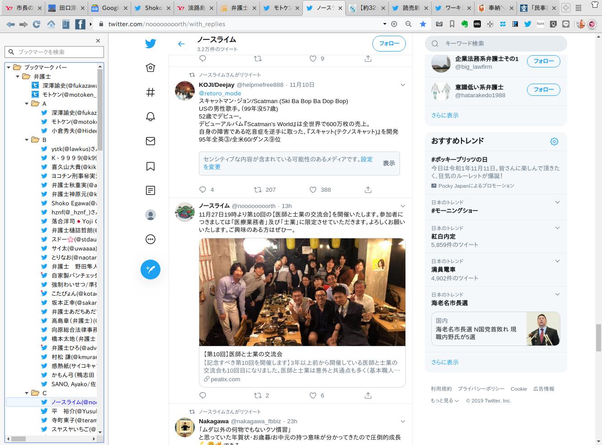The height and width of the screenshot is (445, 602).
Task: Share the KOJI/Deejay tweet
Action: click(x=368, y=190)
